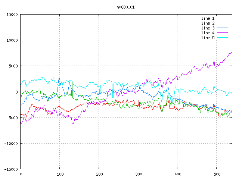This screenshot has height=179, width=239.
Task: Click the red line 1 legend sample
Action: (222, 18)
